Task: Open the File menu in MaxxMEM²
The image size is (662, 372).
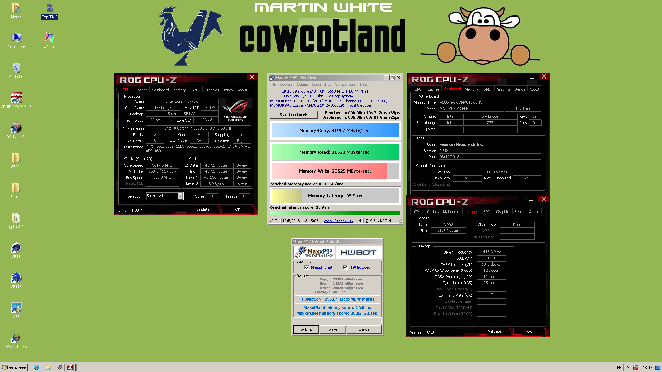Action: pos(273,84)
